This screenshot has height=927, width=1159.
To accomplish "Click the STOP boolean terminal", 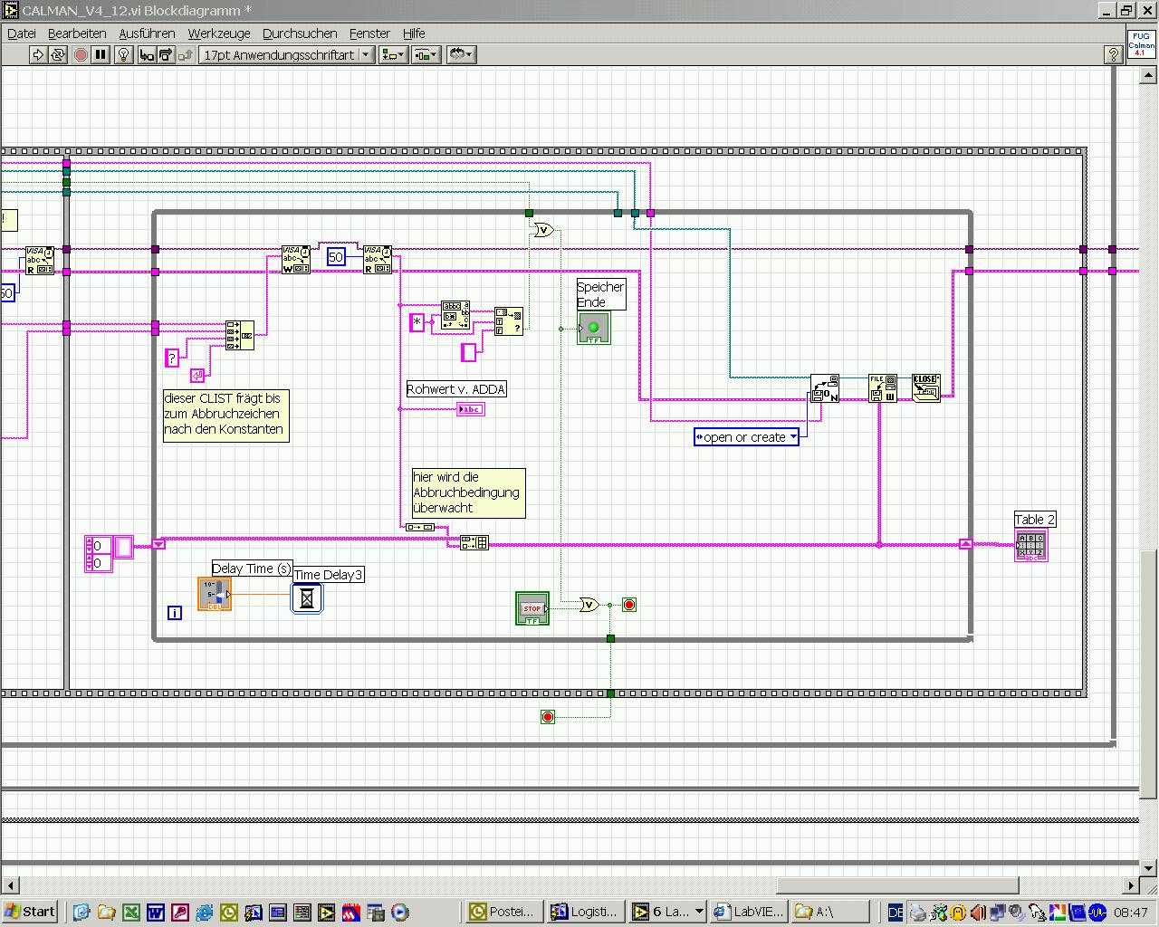I will 532,608.
